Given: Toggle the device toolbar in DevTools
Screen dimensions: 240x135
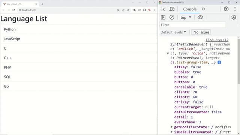Looking at the screenshot, I should click(x=172, y=9).
